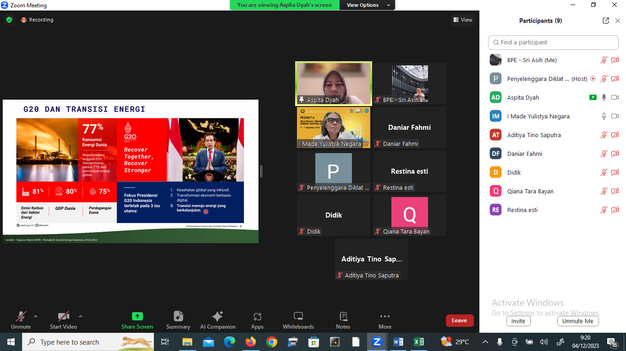The height and width of the screenshot is (351, 626).
Task: Open the Mail app on the taskbar
Action: tap(209, 342)
